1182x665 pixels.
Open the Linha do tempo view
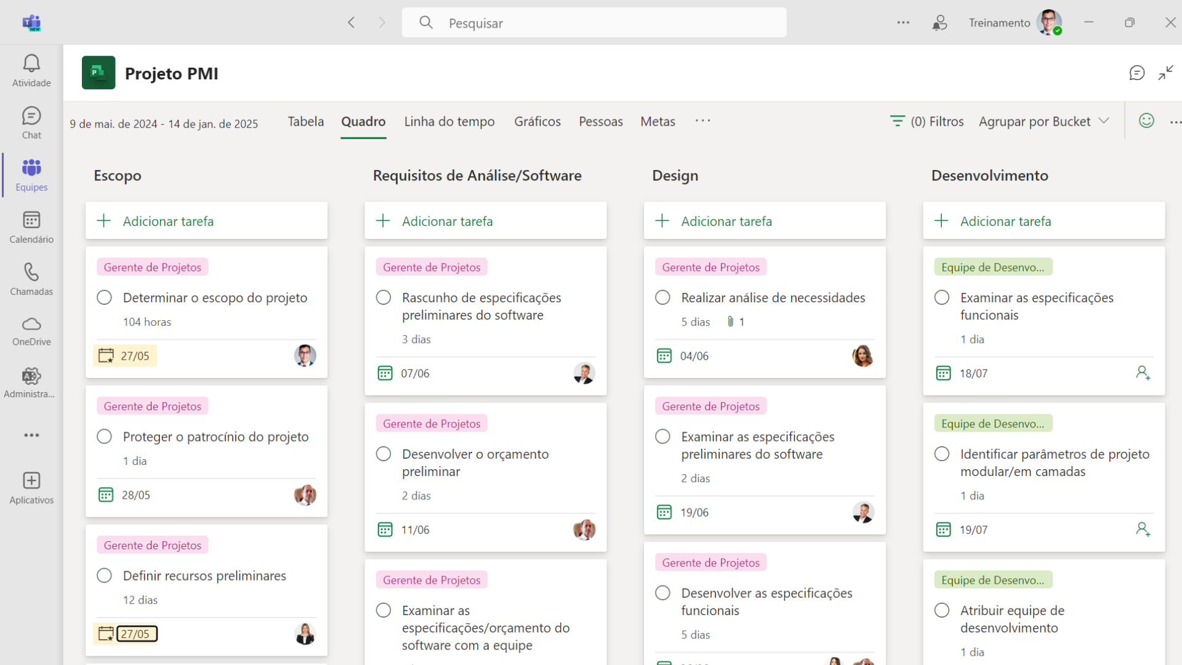pos(449,121)
